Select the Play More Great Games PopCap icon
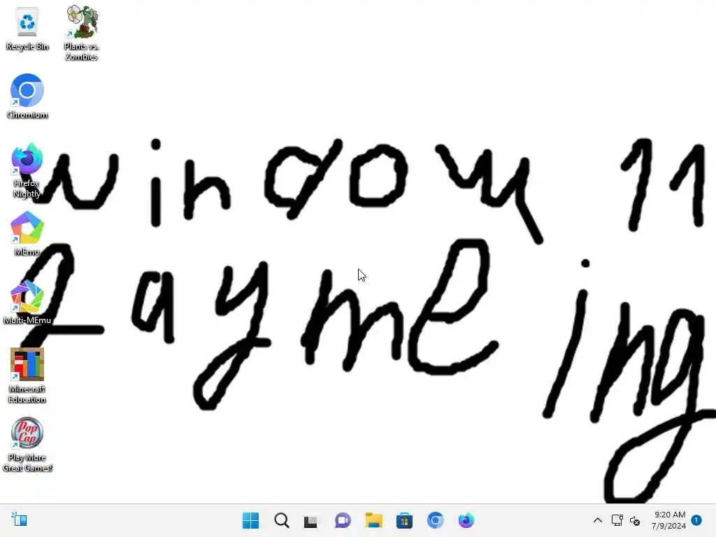The width and height of the screenshot is (716, 537). point(27,444)
